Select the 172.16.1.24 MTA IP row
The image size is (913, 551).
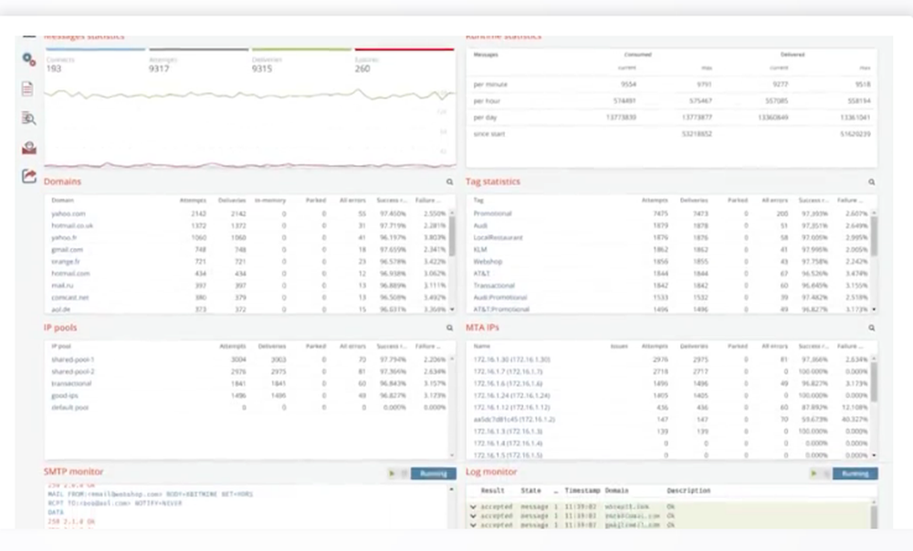669,396
